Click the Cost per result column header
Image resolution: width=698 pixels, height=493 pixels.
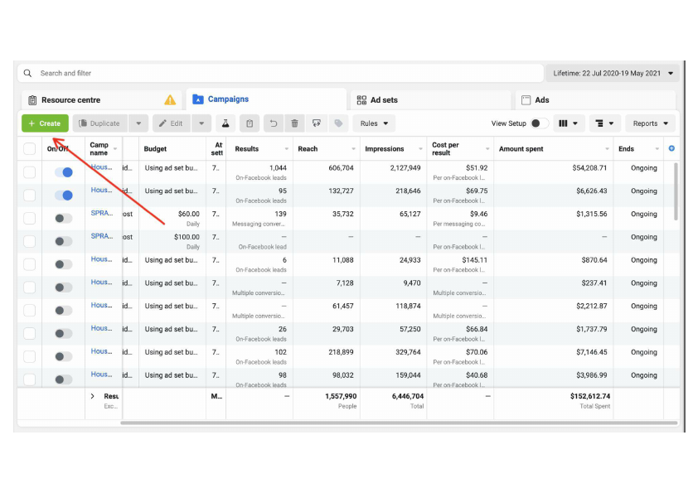tap(445, 149)
